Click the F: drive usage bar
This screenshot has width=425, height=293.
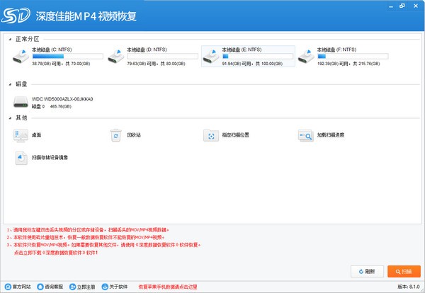point(353,57)
